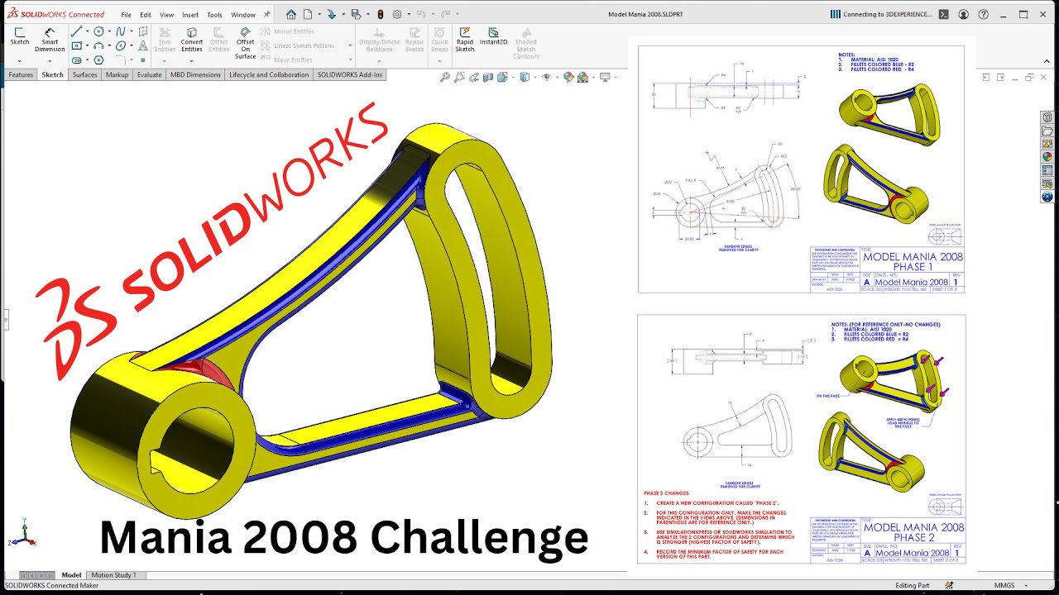
Task: Click the Apply Scene icon
Action: point(583,77)
